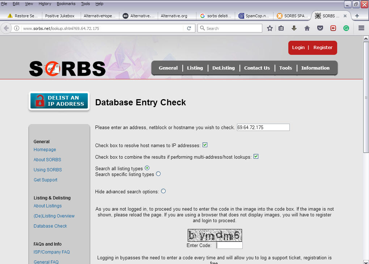
Task: Toggle resolve host names to IP addresses checkbox
Action: tap(205, 145)
